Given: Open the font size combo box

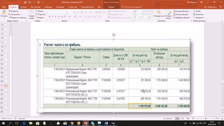Looking at the screenshot, I should click(70, 12).
